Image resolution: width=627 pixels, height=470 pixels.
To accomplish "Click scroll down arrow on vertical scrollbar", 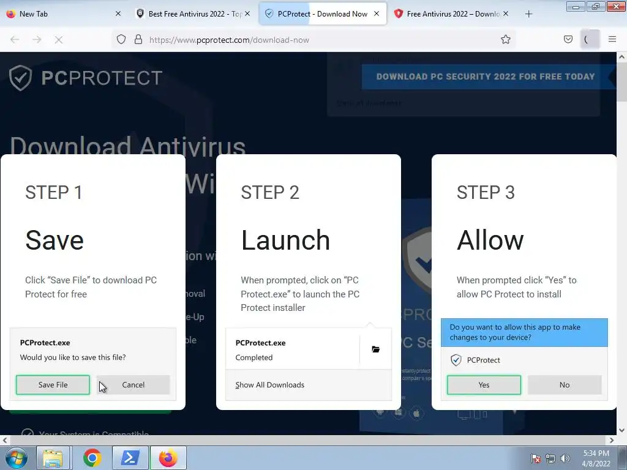I will tap(622, 430).
